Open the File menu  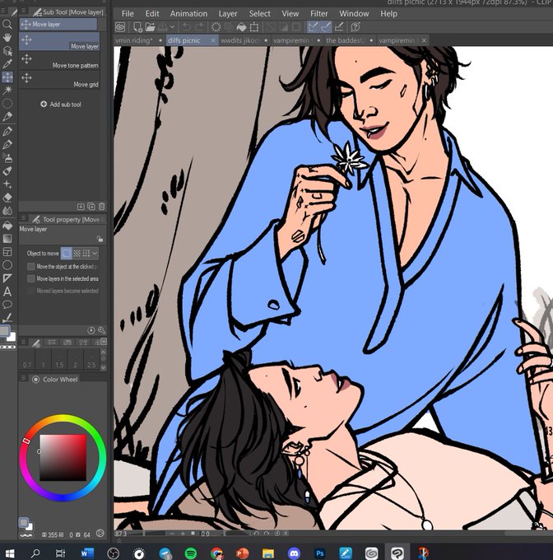point(128,13)
